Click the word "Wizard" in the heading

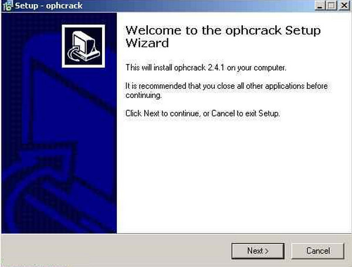point(147,43)
